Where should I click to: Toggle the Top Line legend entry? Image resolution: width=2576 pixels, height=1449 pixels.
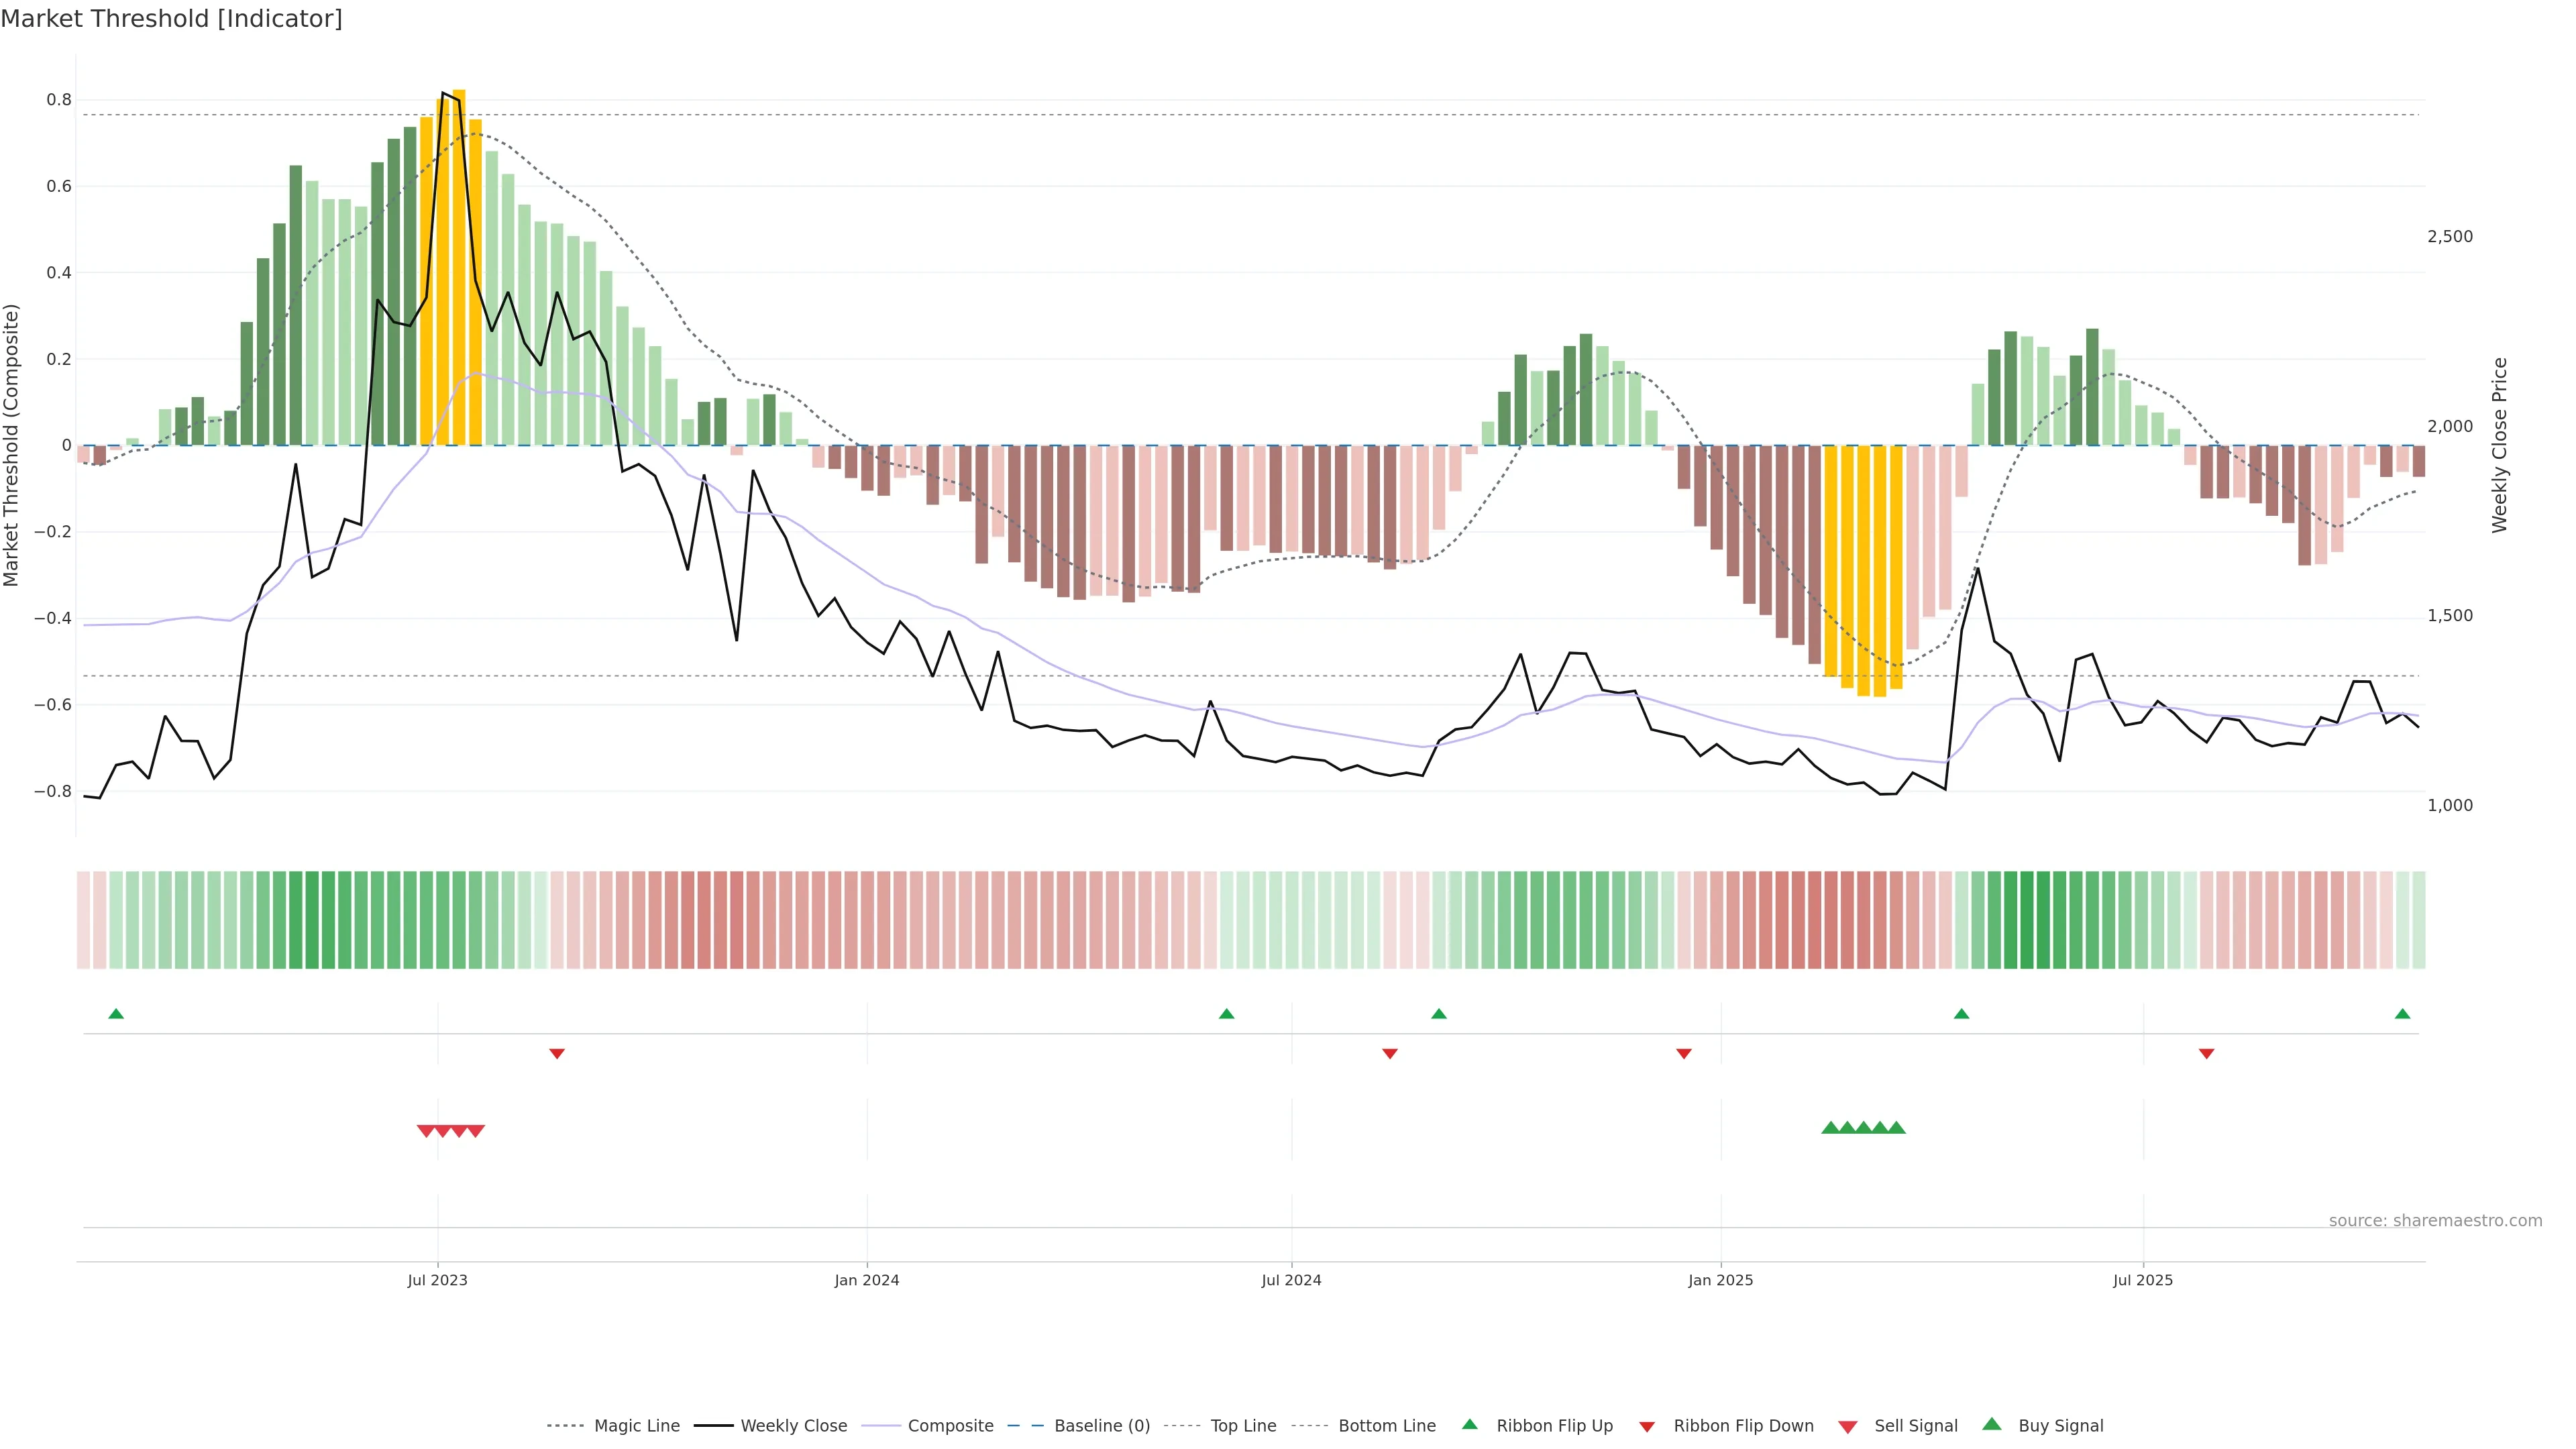tap(1243, 1426)
